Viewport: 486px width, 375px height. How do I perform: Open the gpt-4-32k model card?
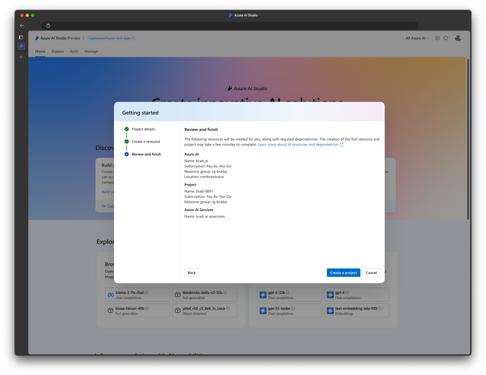click(290, 295)
